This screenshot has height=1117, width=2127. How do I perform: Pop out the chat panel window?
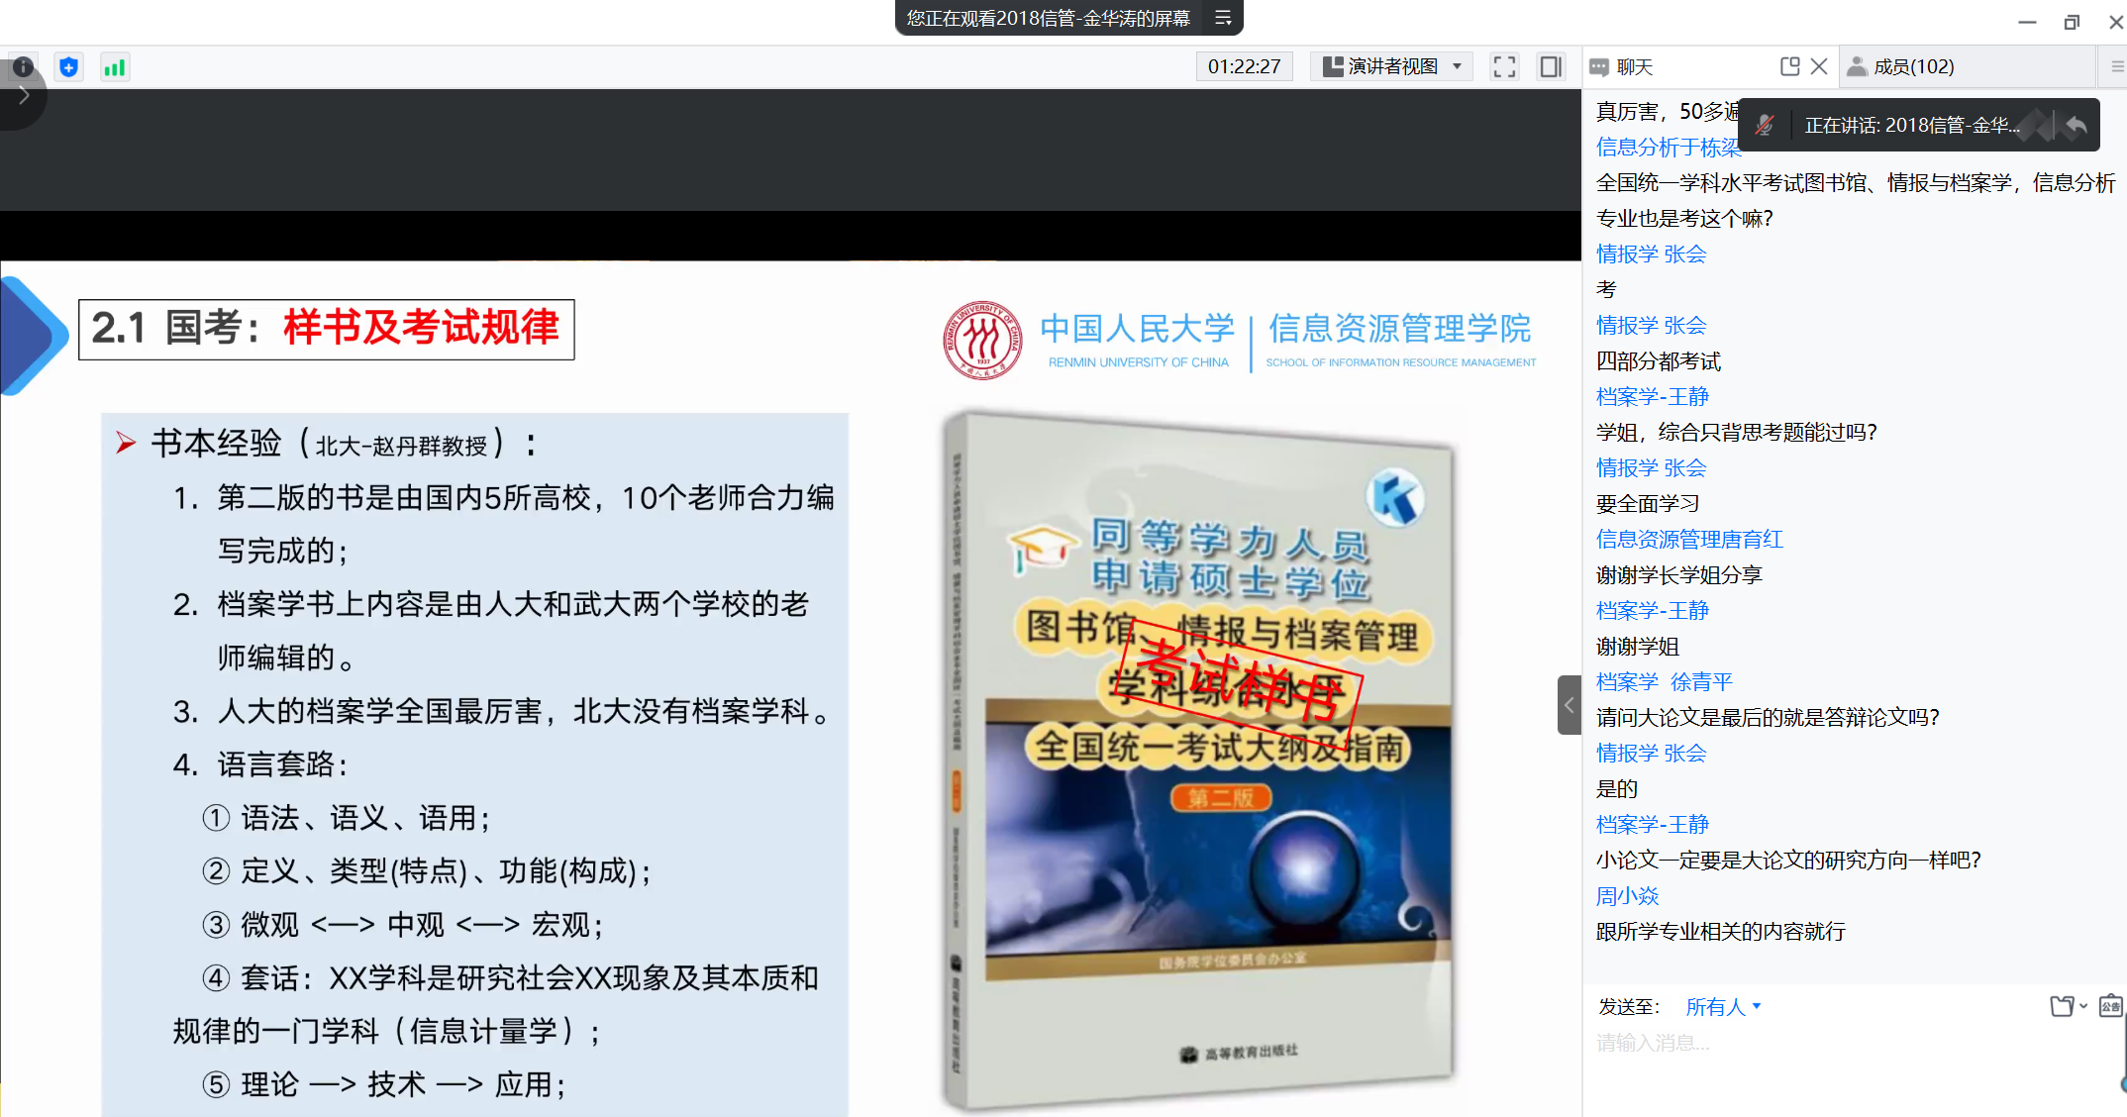1789,66
